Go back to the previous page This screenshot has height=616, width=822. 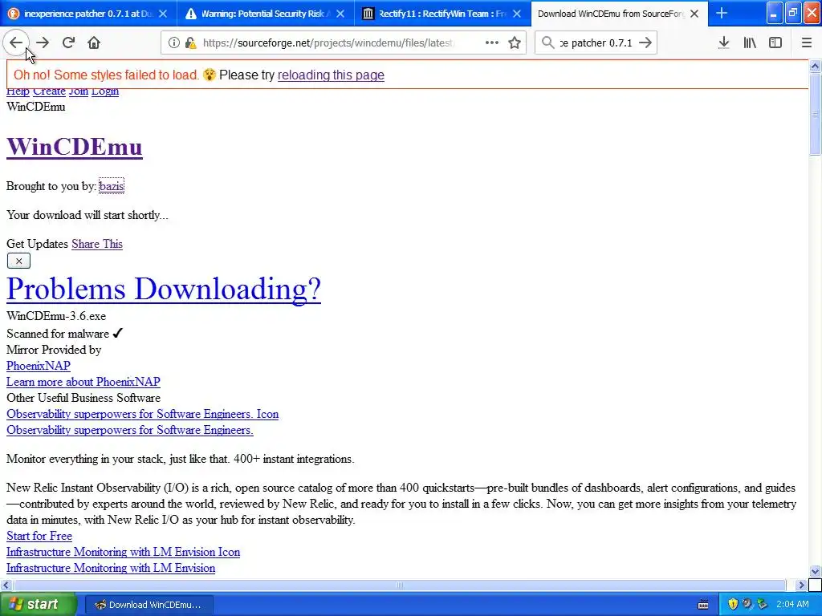tap(16, 43)
